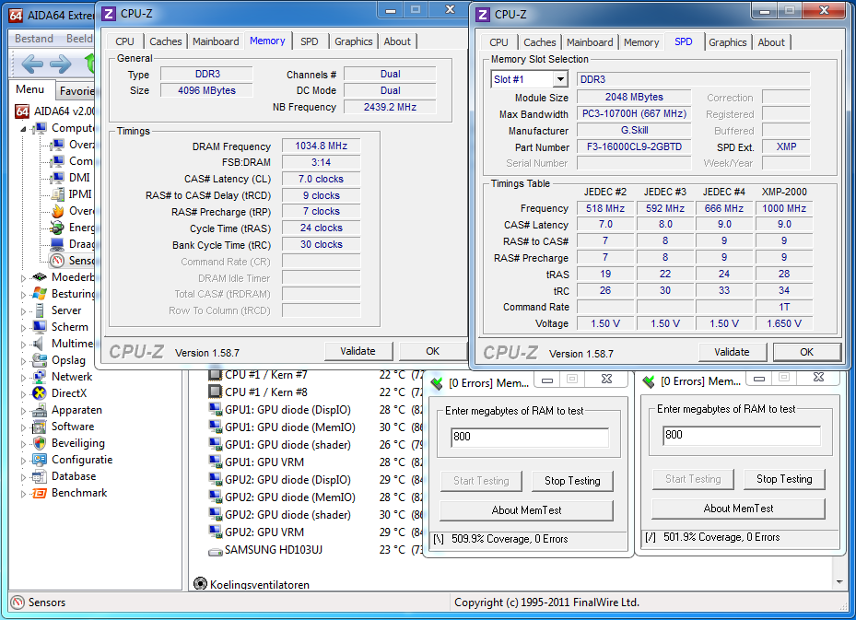
Task: Select the GPU1: GPU VRM sensor row
Action: (264, 462)
